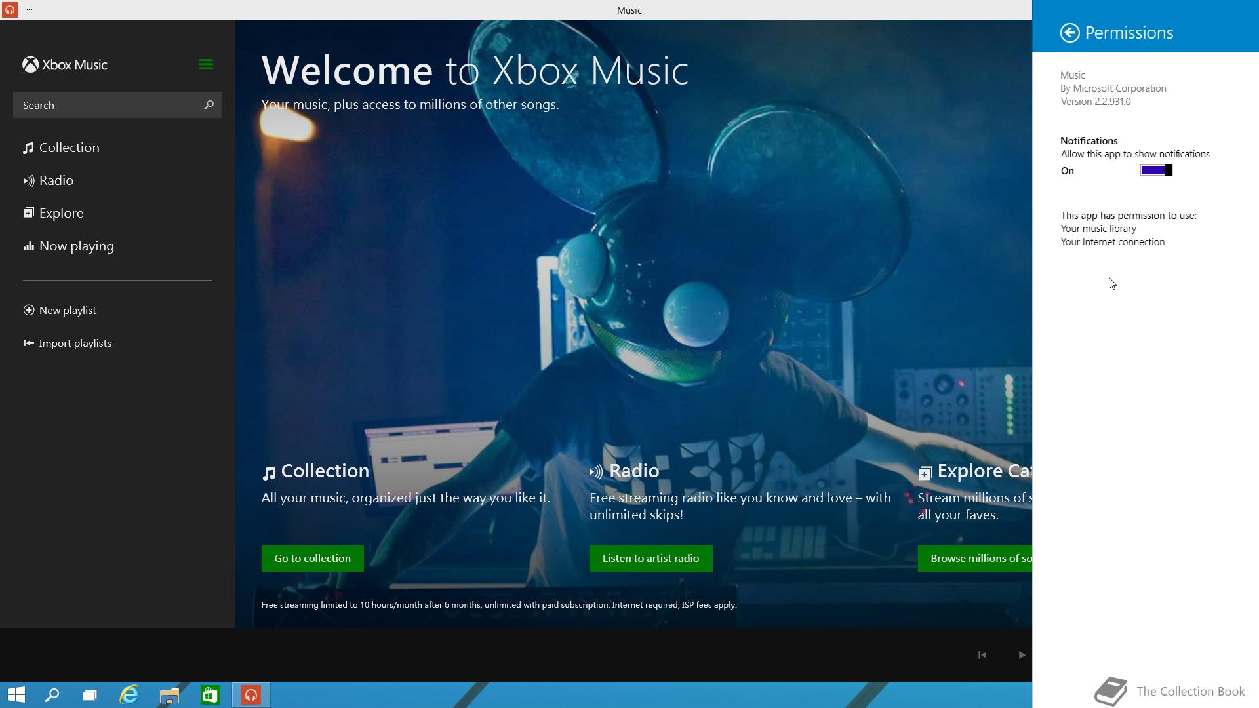Click the Music app icon in title bar
1259x708 pixels.
9,10
